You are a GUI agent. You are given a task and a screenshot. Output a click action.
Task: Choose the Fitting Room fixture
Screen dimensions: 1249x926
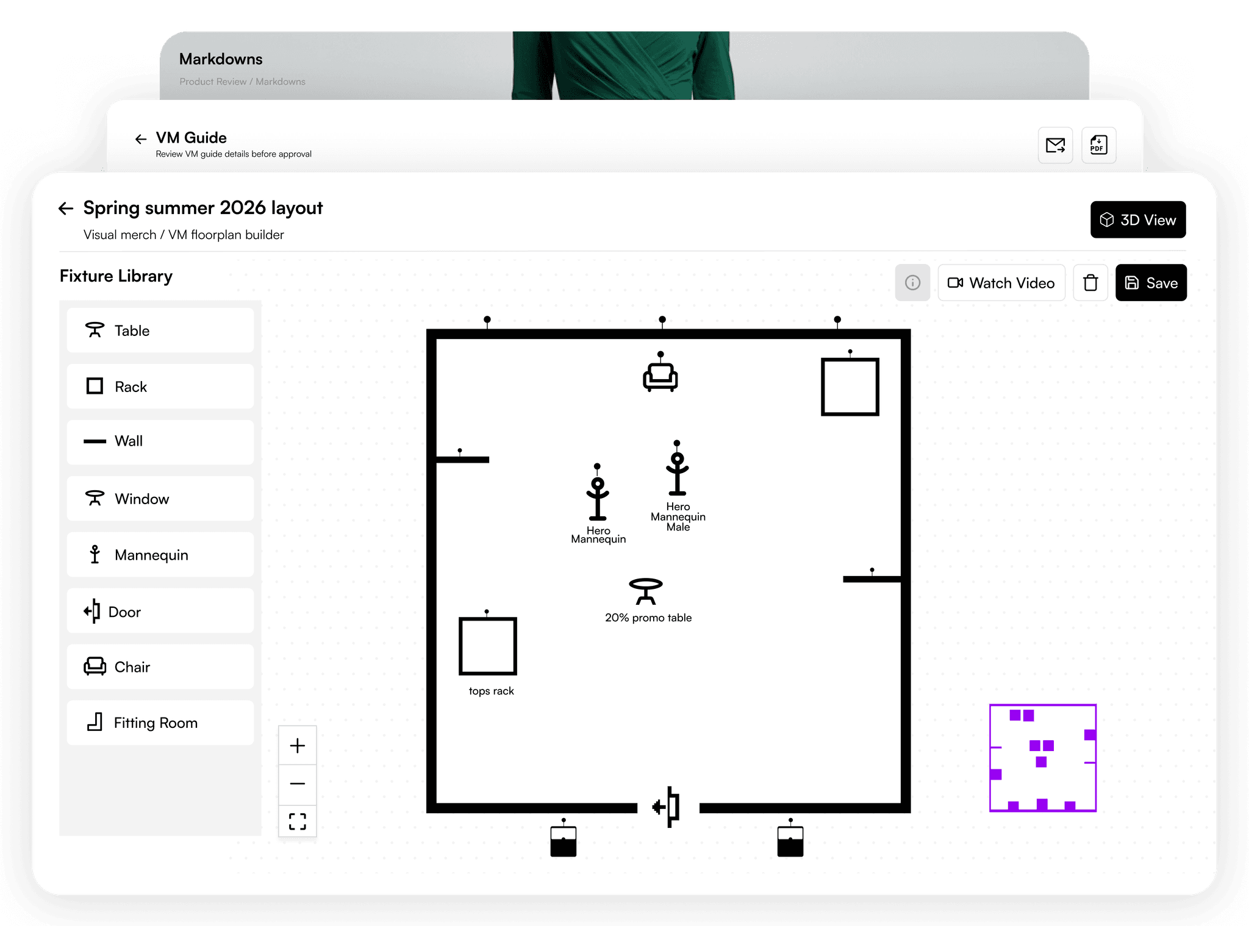point(160,723)
